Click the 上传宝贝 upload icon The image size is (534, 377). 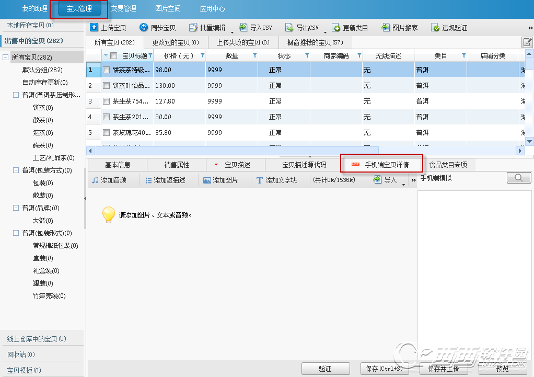(x=94, y=28)
